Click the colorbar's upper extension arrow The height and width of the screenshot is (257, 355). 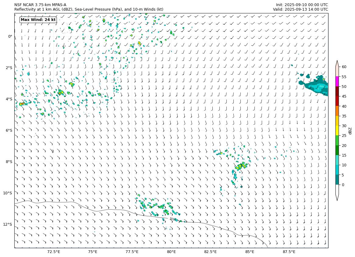point(337,63)
